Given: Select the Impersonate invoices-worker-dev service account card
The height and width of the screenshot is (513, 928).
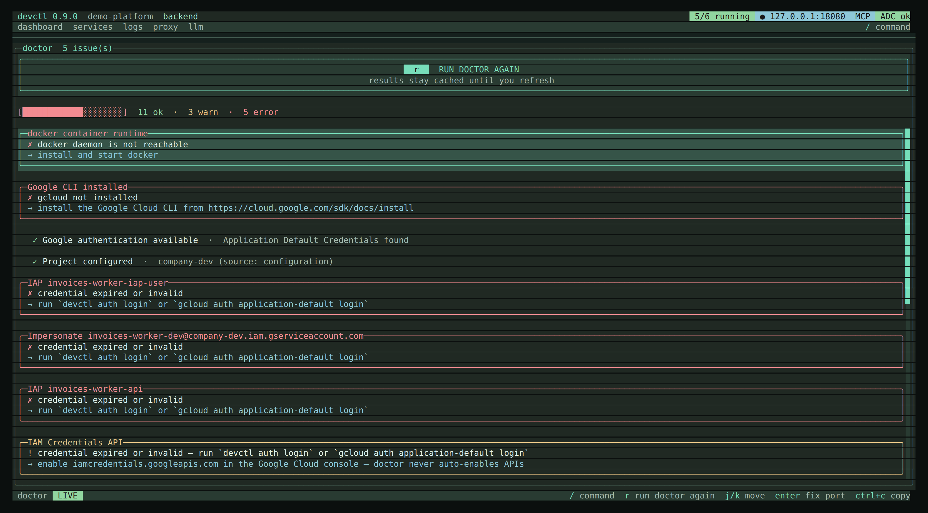Looking at the screenshot, I should [x=461, y=352].
